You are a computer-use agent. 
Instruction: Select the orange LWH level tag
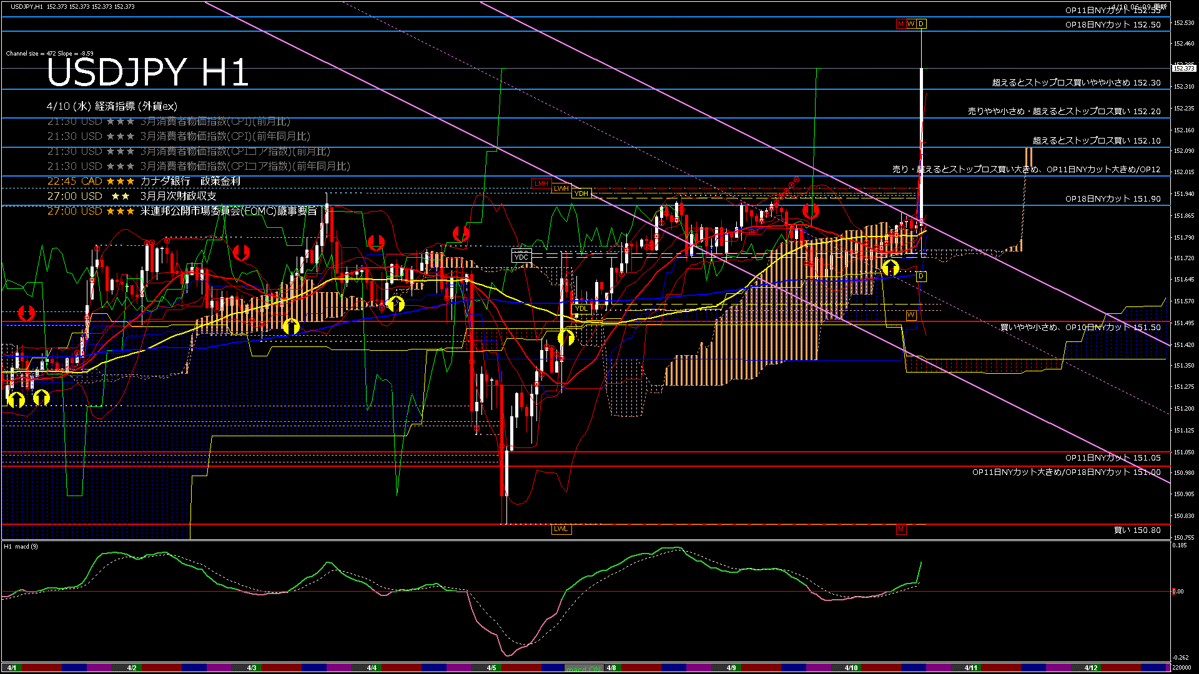(561, 188)
